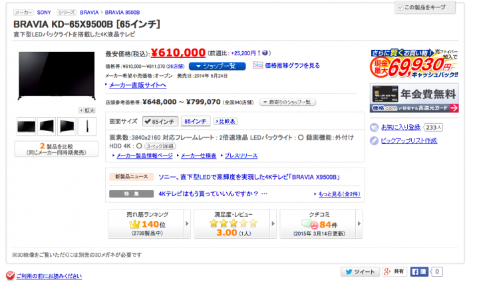Click the Twitter ツイート button

click(360, 271)
